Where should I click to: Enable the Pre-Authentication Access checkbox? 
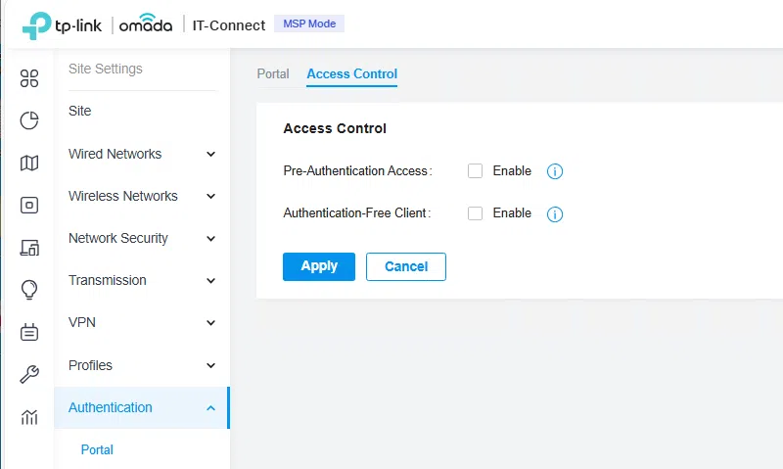point(476,171)
